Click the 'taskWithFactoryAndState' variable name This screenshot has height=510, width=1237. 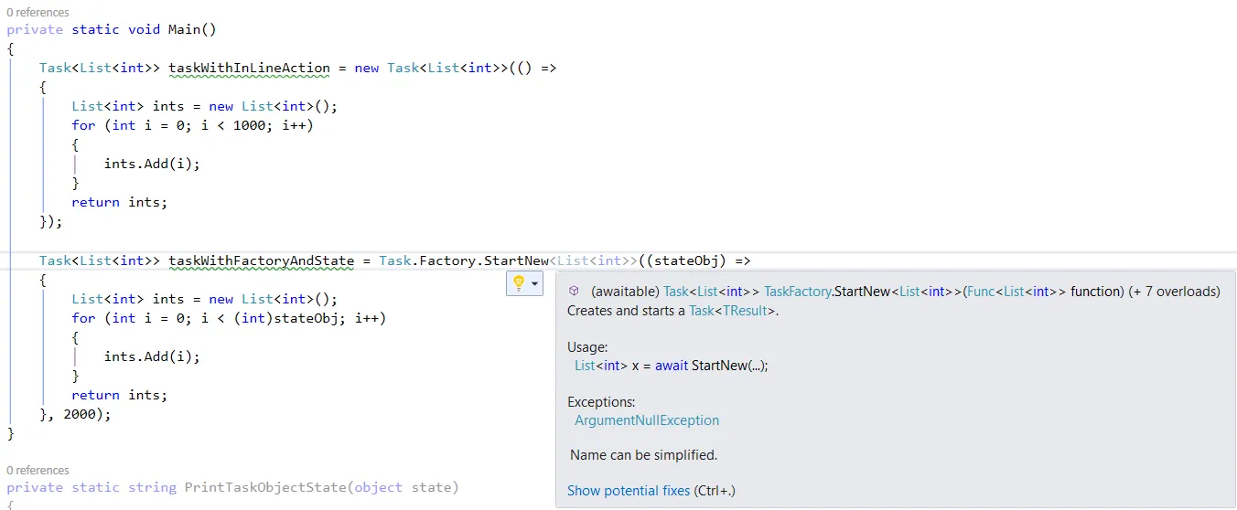pos(261,260)
